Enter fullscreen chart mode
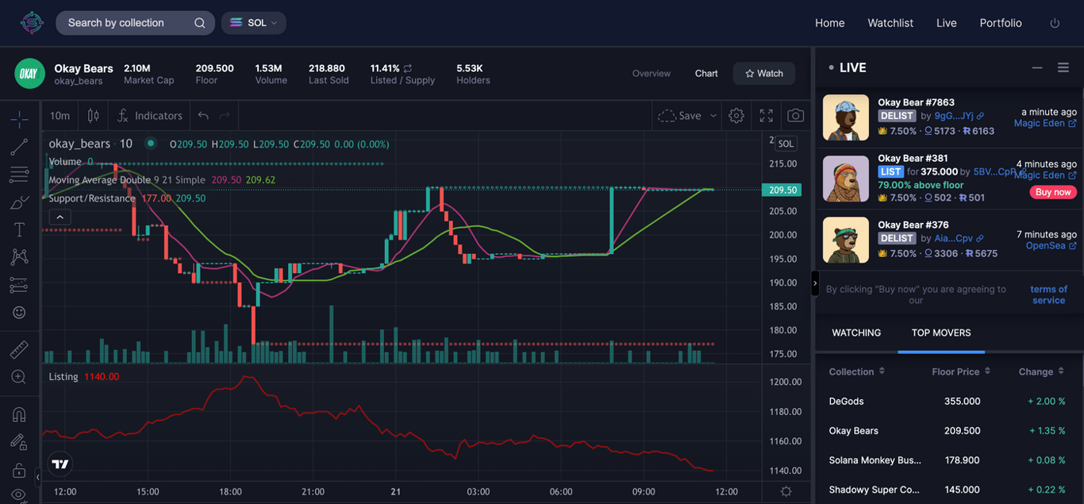This screenshot has width=1084, height=504. coord(766,116)
